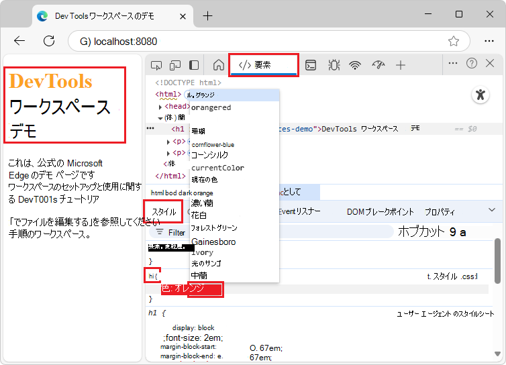Click the <!DOCTYPE html> line
Screen dimensions: 506x365
(x=188, y=83)
